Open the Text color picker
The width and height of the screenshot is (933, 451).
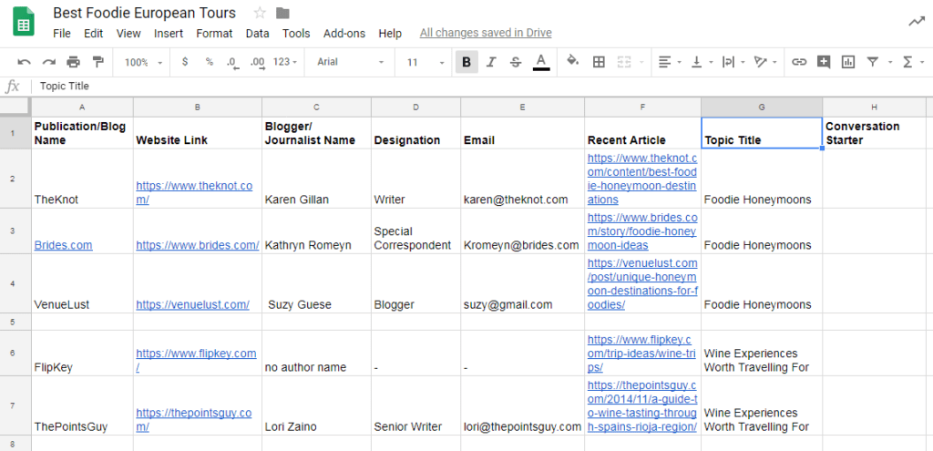[x=541, y=62]
